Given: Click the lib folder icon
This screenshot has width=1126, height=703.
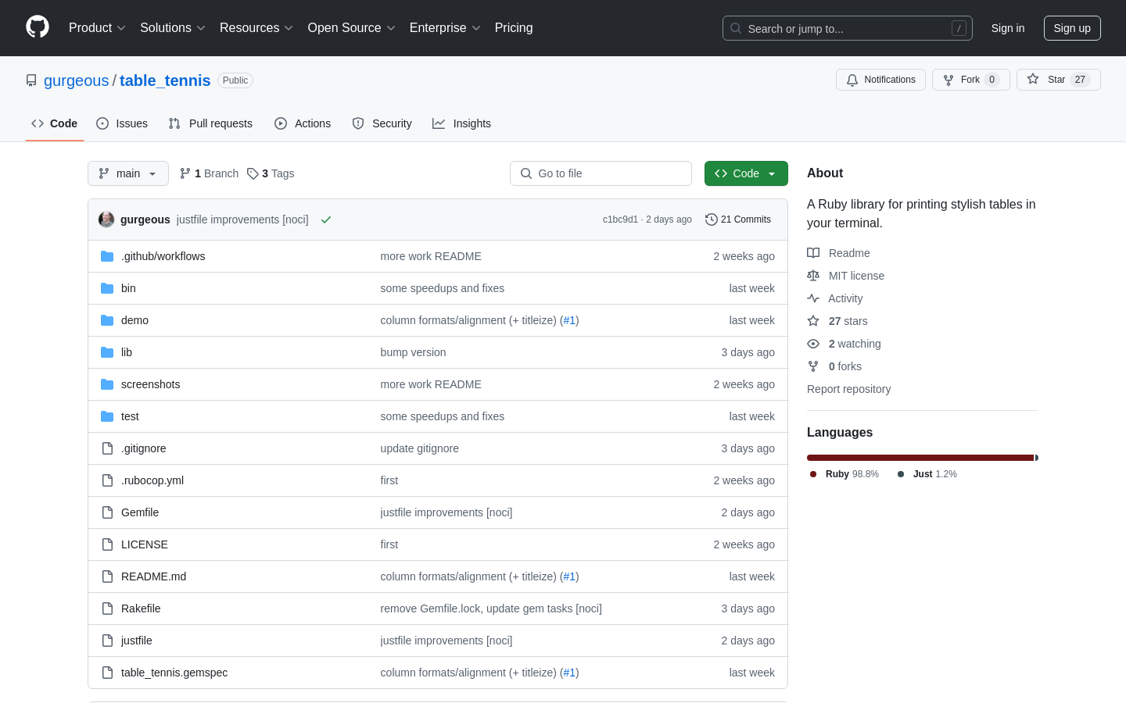Looking at the screenshot, I should [x=107, y=352].
